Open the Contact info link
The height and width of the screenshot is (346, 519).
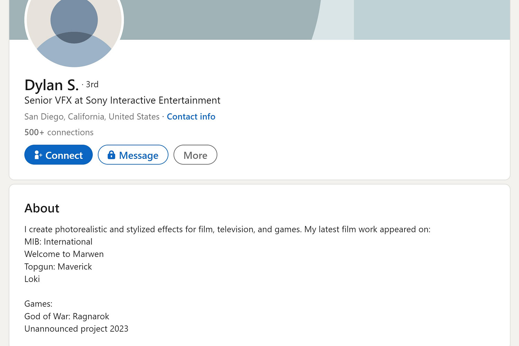[x=191, y=117]
